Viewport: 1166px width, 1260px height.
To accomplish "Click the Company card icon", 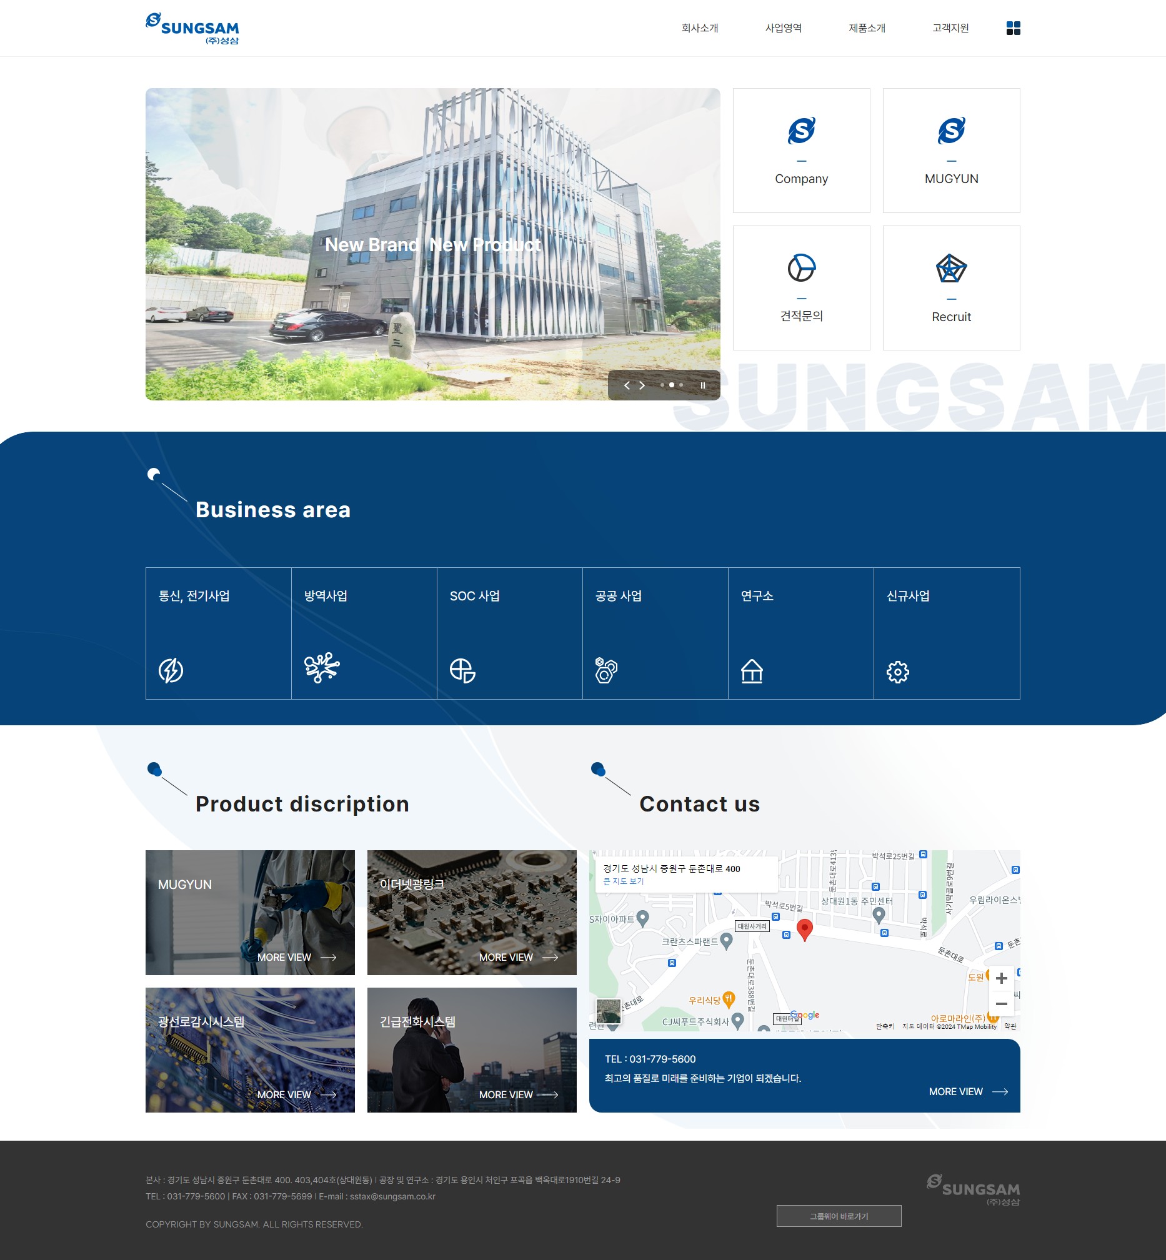I will [x=801, y=131].
